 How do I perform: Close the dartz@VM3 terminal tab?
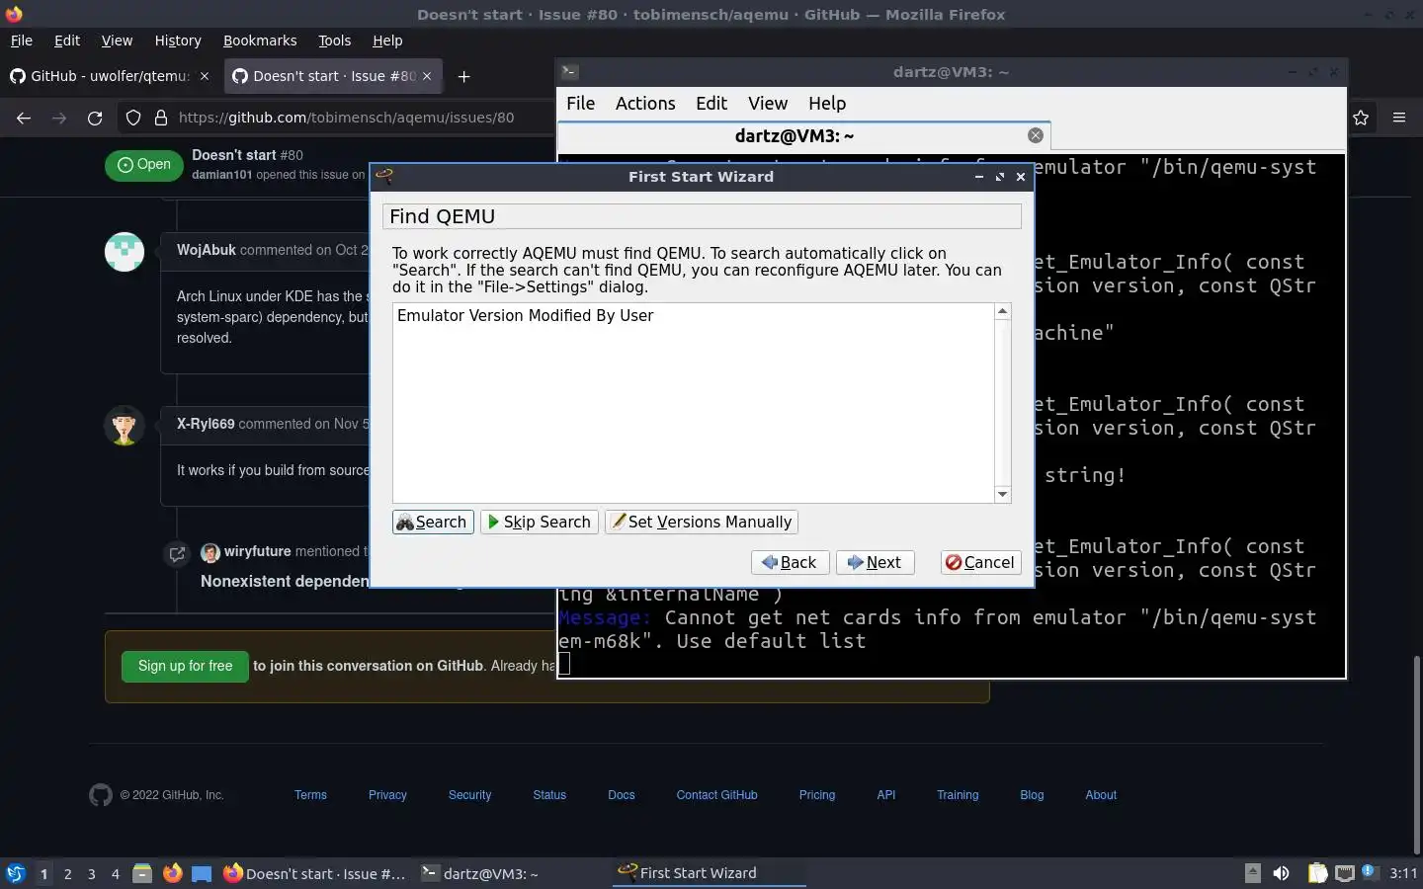click(1035, 136)
